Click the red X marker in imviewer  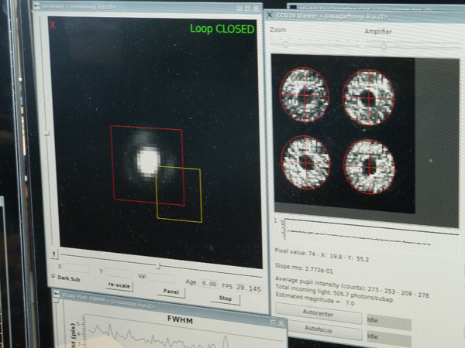(x=53, y=25)
